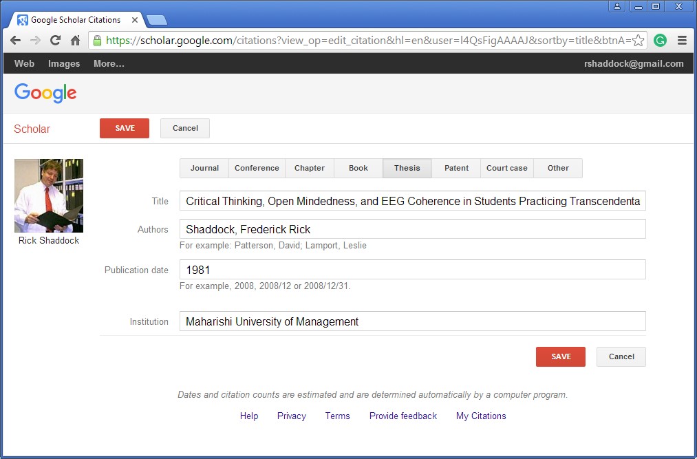The width and height of the screenshot is (697, 459).
Task: Open the Privacy footer link
Action: 292,416
